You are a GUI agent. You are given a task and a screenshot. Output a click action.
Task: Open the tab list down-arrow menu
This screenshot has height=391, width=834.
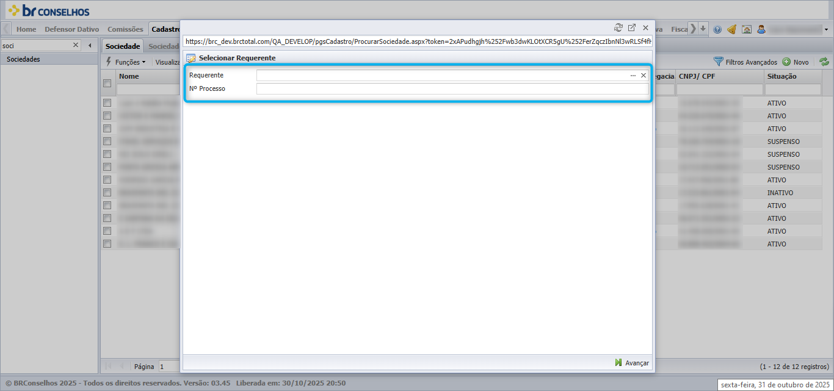[x=703, y=29]
